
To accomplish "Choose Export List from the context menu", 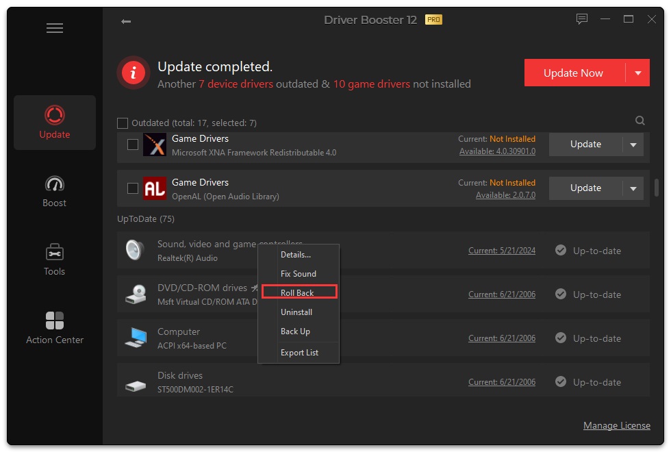I will 299,353.
